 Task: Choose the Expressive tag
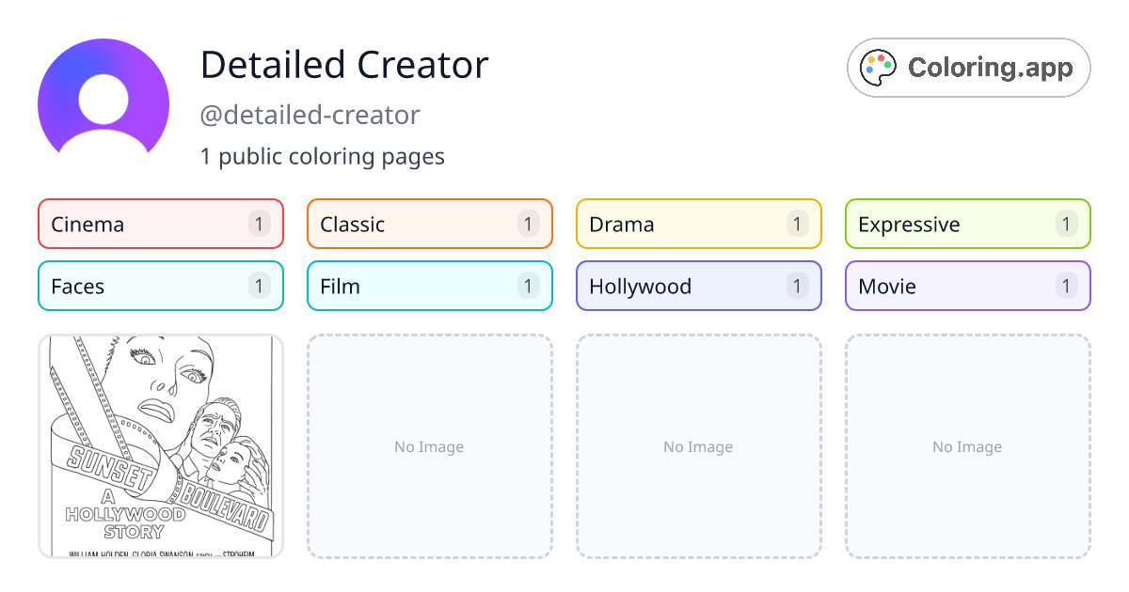(x=968, y=224)
